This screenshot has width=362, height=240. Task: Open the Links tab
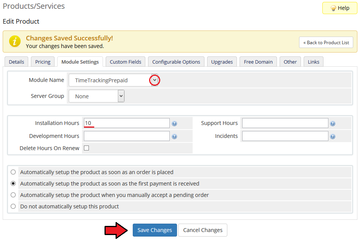coord(314,62)
